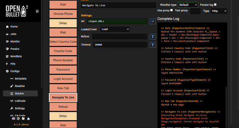Select the Reload block
239x128 pixels.
63,107
